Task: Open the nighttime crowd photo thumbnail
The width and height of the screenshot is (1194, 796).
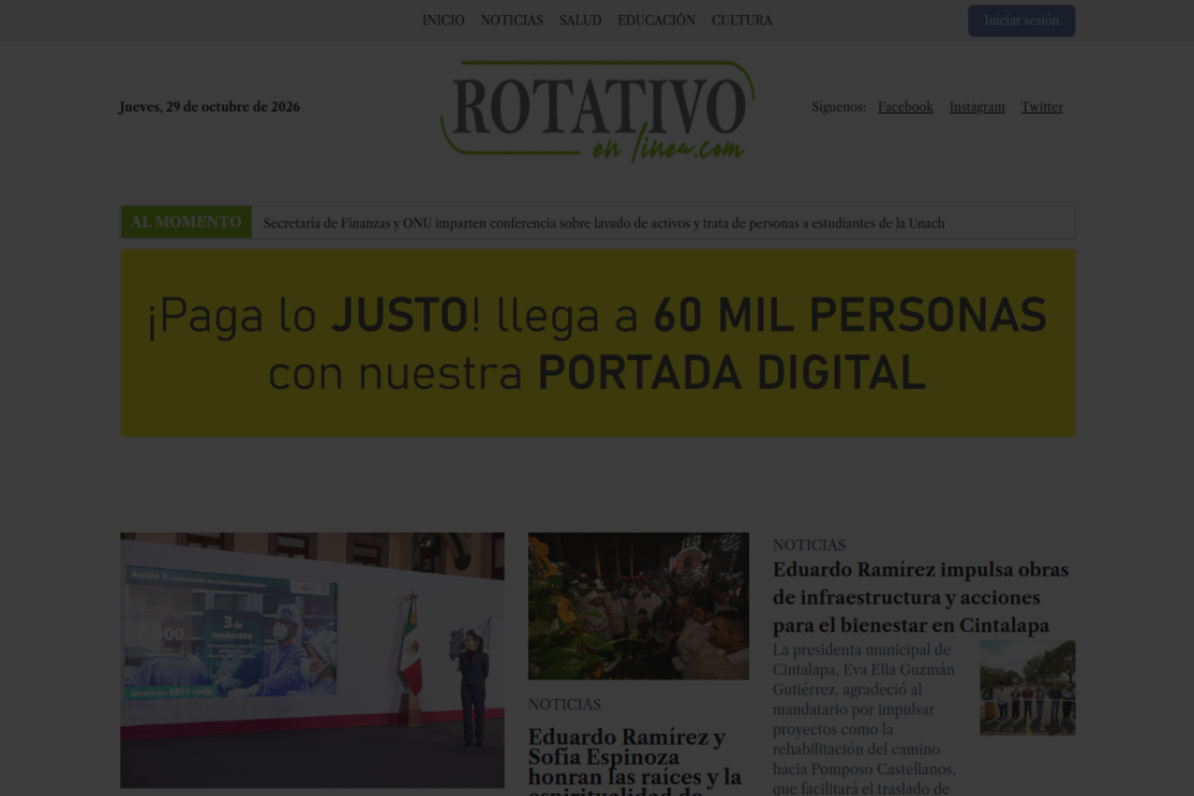Action: pos(638,607)
